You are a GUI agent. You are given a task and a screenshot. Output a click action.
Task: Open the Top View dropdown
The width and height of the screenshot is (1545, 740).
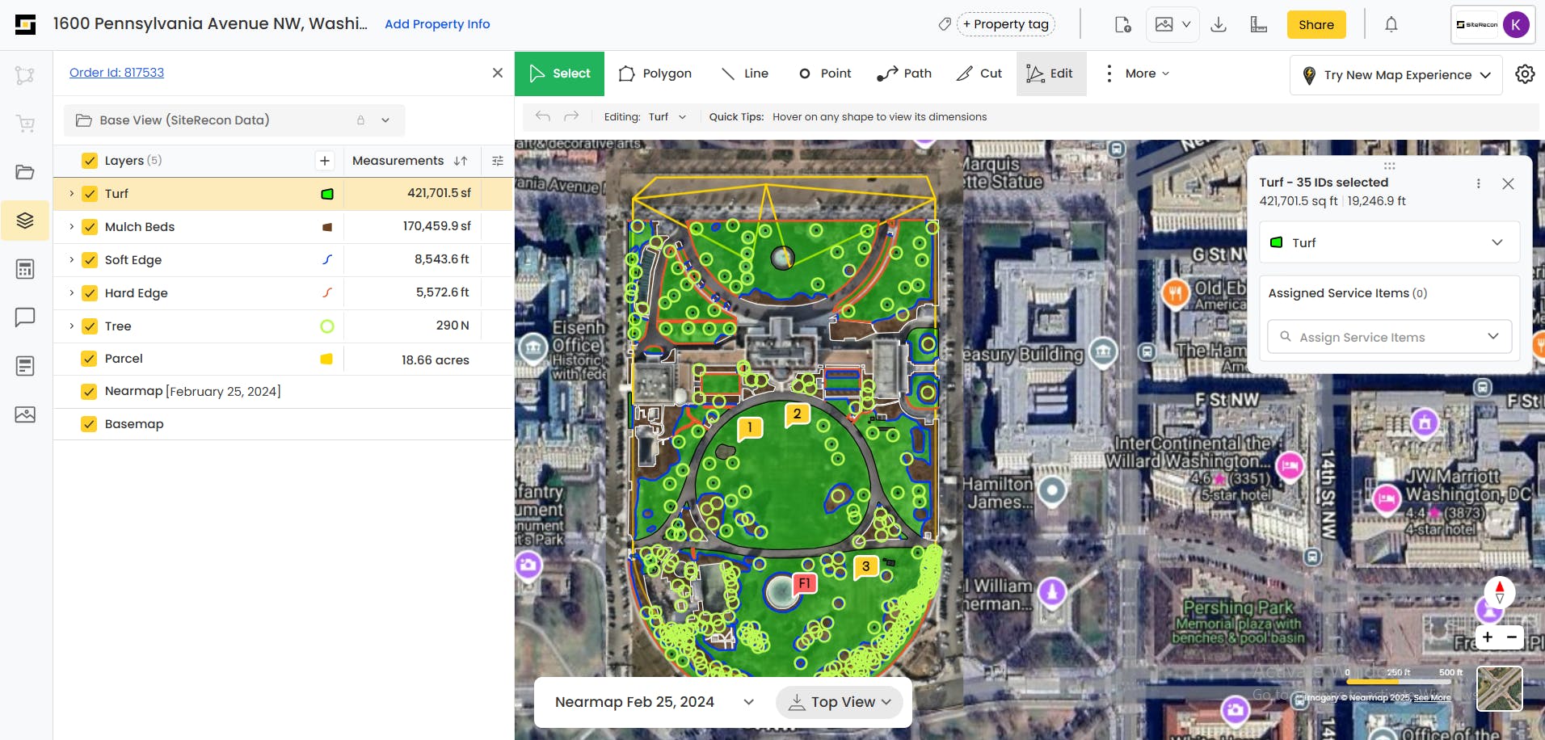tap(839, 702)
